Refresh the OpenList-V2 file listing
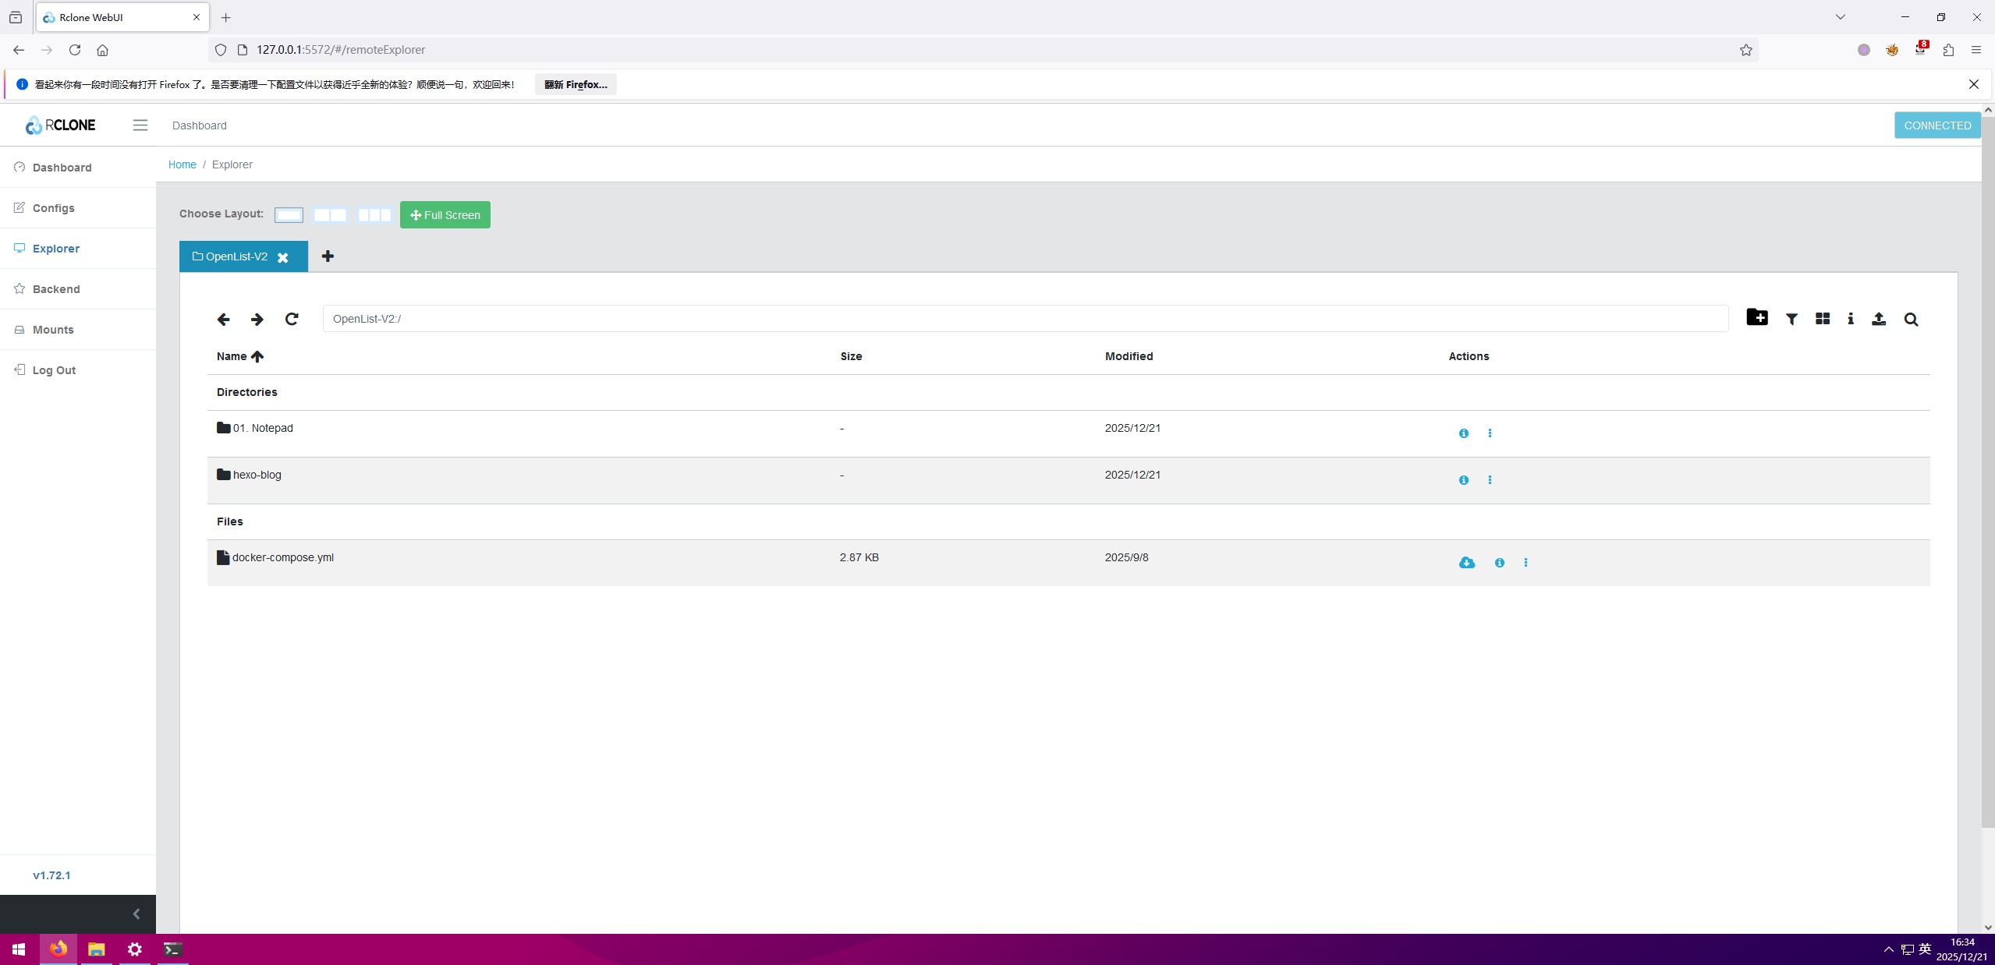Viewport: 1995px width, 965px height. (292, 319)
